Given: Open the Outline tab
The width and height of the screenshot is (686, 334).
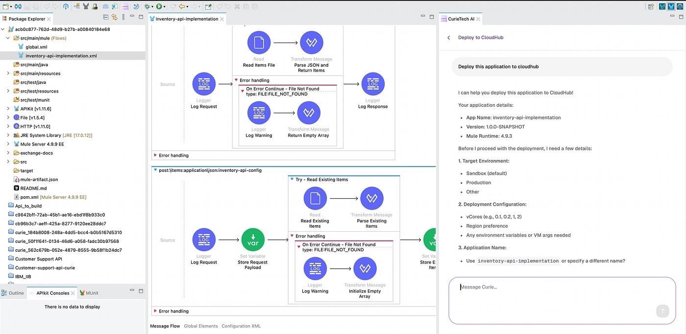Looking at the screenshot, I should point(13,293).
